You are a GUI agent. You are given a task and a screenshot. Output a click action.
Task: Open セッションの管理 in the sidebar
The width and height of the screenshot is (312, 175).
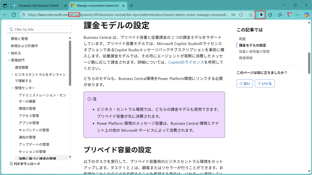pyautogui.click(x=32, y=152)
